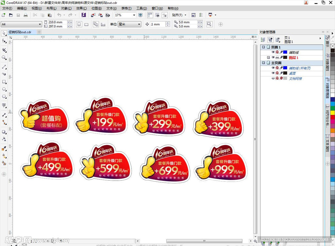Click the Paste icon in the toolbar

point(50,15)
